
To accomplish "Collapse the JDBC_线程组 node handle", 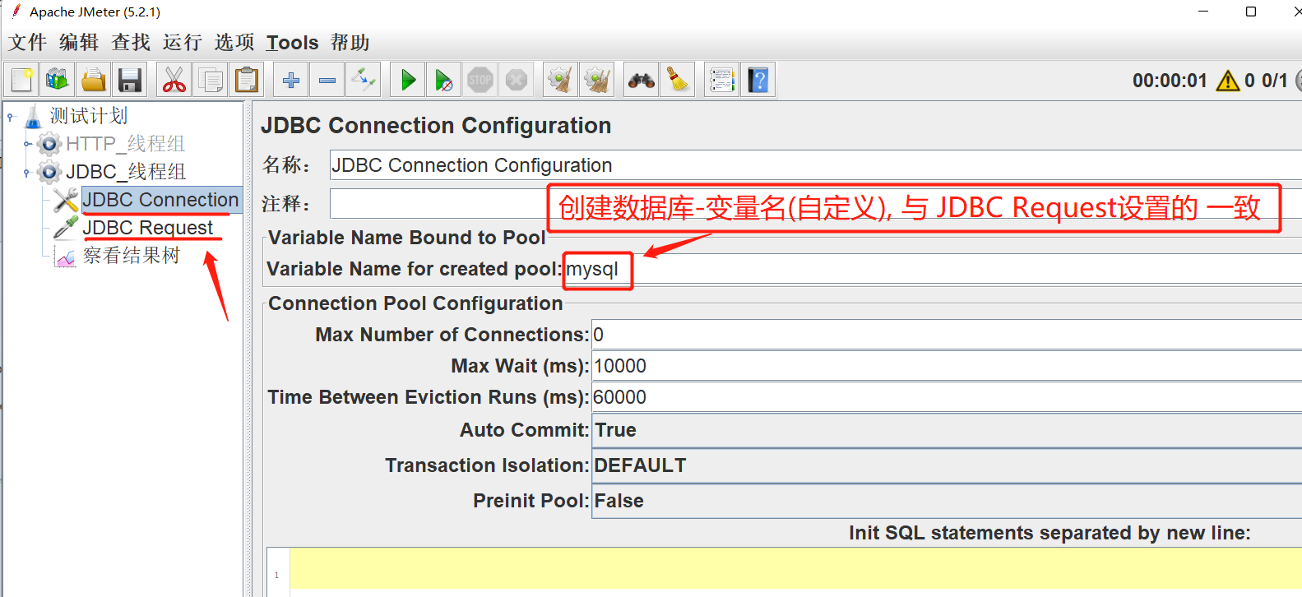I will 27,173.
